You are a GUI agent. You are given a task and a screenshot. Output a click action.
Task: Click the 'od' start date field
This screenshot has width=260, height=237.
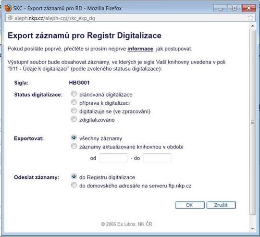coord(113,158)
